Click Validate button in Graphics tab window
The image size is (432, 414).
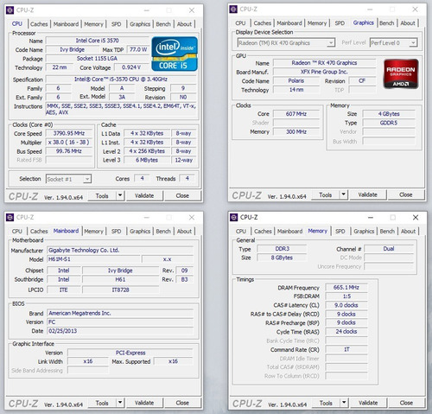pyautogui.click(x=368, y=194)
